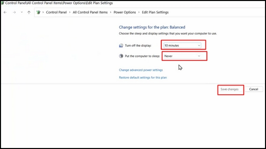Screen dimensions: 266x149
Task: Click the Forward navigation arrow
Action: pyautogui.click(x=14, y=12)
